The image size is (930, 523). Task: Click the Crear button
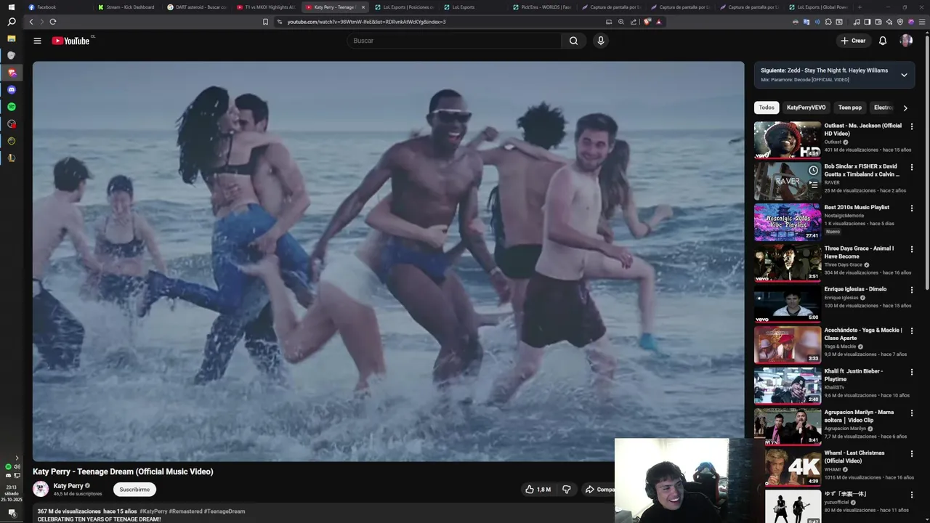[854, 41]
